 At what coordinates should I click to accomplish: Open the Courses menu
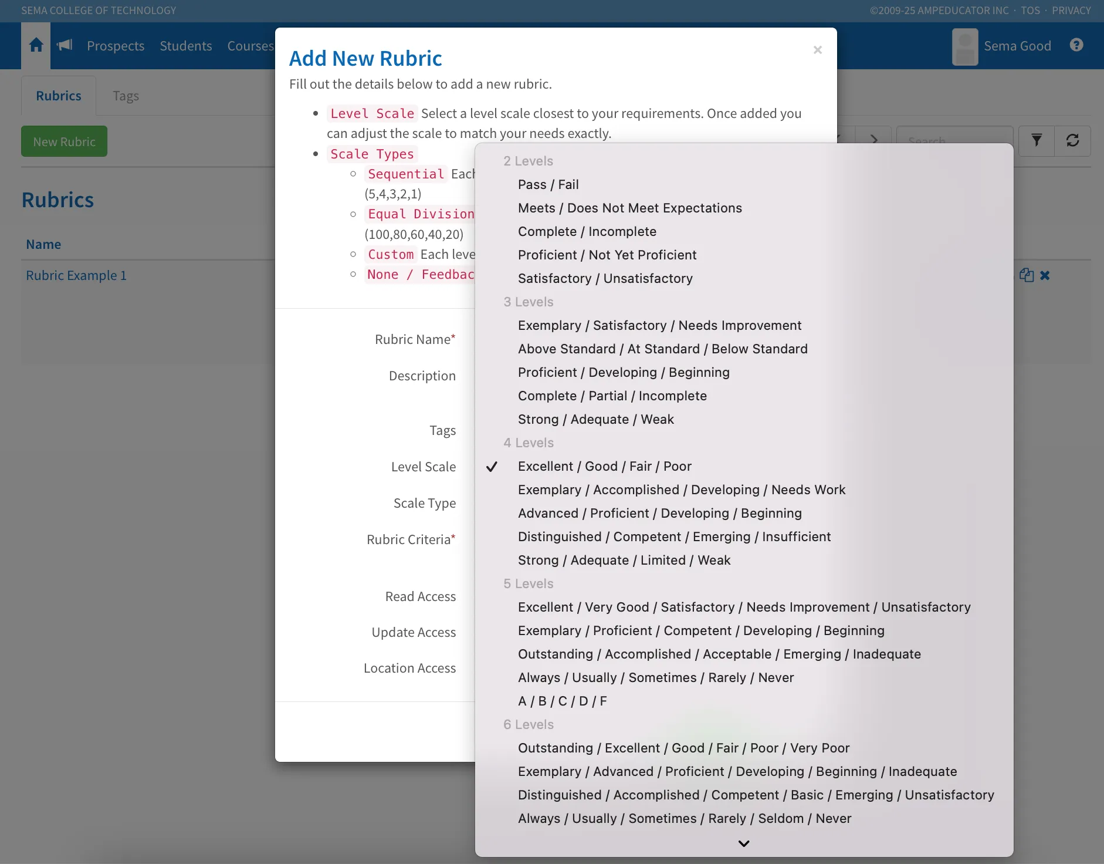pos(250,46)
